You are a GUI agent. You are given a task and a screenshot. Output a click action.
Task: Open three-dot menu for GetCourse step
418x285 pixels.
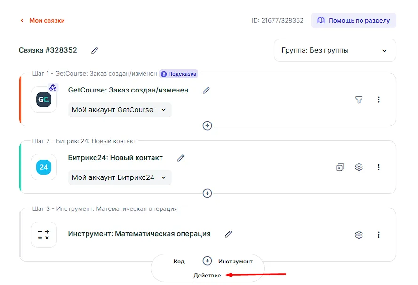(378, 100)
